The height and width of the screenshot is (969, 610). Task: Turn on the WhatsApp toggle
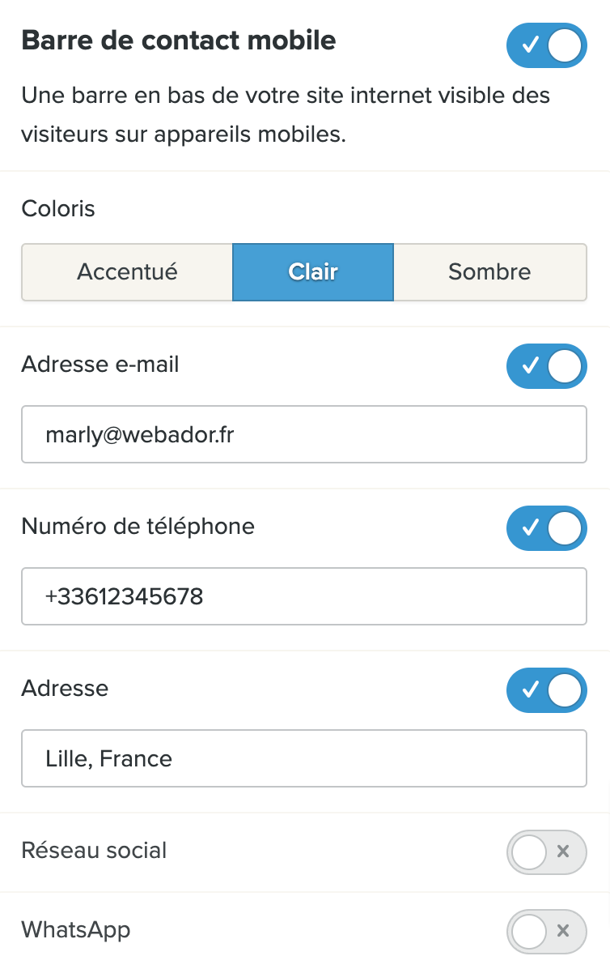pos(546,931)
